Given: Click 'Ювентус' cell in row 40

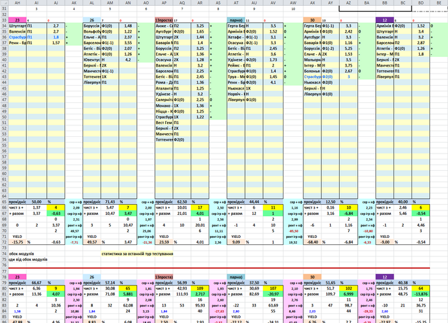Looking at the screenshot, I should pyautogui.click(x=92, y=60).
